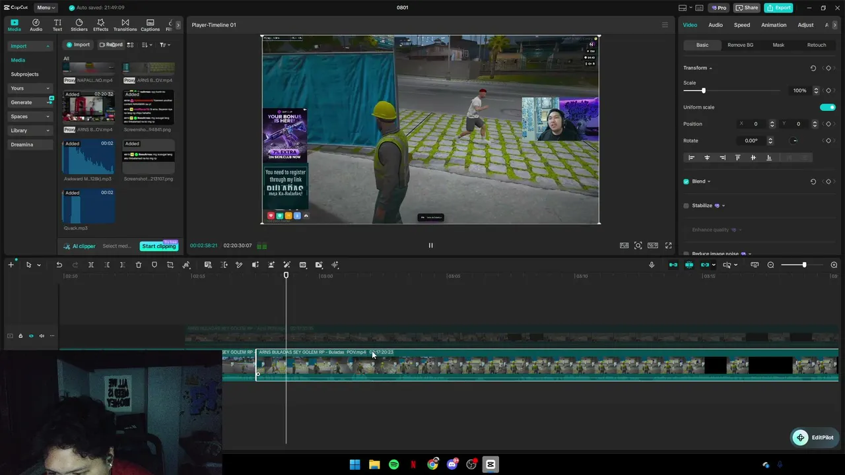Click the Export button

tap(779, 8)
